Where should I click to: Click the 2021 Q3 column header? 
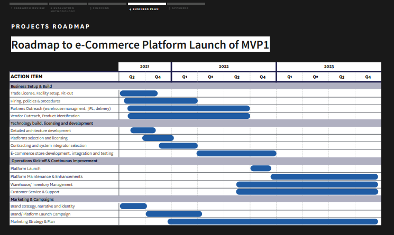pos(132,77)
